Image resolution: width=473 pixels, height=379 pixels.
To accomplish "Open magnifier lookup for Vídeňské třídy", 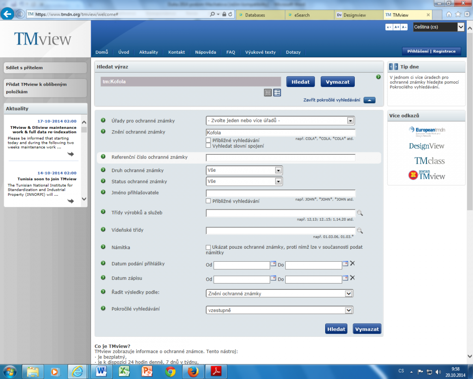I will click(x=359, y=231).
